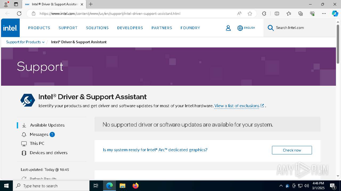Show hidden system tray icons chevron
This screenshot has width=341, height=191.
281,186
